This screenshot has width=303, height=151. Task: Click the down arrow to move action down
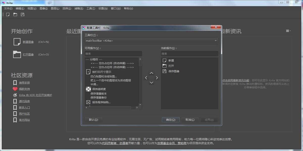pos(151,83)
